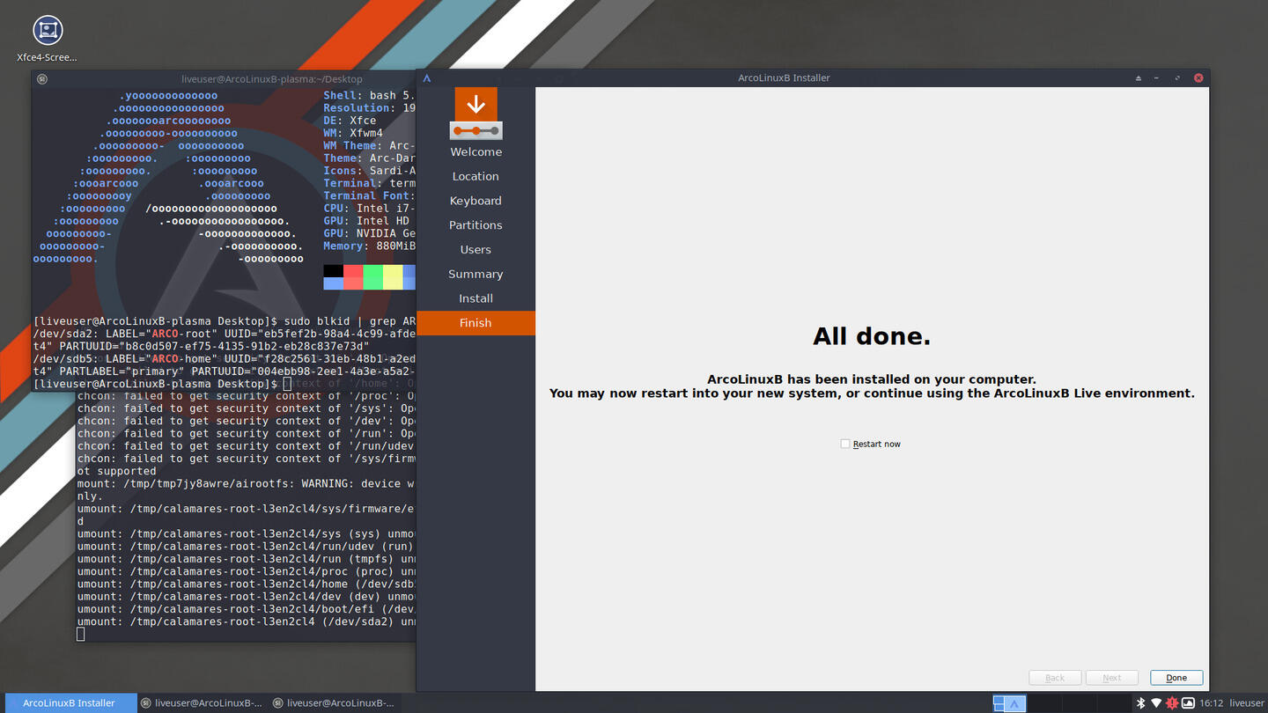Click the 'WM: Xfwm4' neofetch line

click(x=353, y=133)
